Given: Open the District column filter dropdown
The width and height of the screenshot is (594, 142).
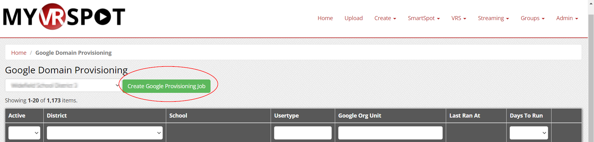Looking at the screenshot, I should [104, 133].
